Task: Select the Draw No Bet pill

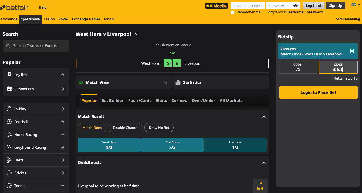Action: (159, 128)
